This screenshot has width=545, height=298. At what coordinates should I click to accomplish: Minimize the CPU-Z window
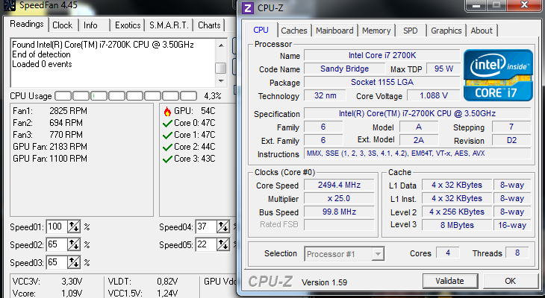click(x=476, y=5)
